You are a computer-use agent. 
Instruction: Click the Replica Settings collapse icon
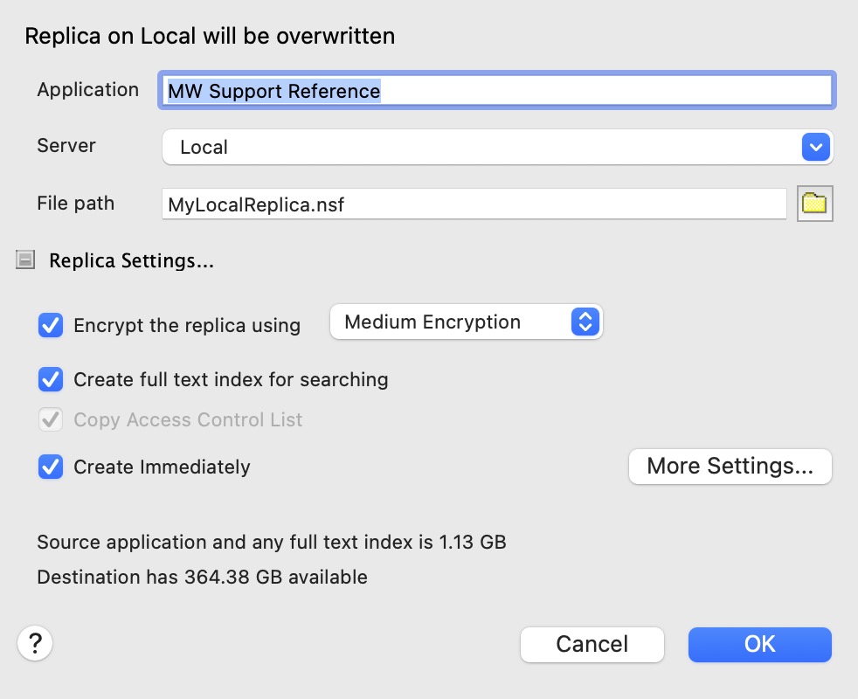pos(24,260)
